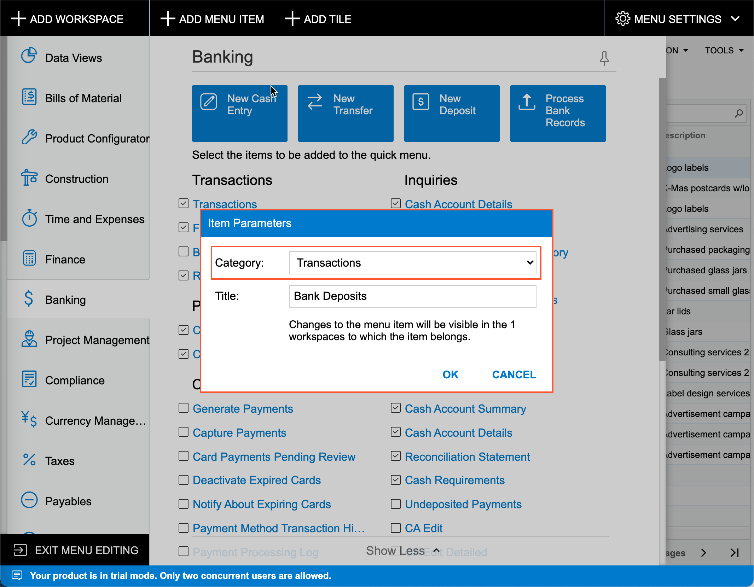Go to the next page arrow

703,553
